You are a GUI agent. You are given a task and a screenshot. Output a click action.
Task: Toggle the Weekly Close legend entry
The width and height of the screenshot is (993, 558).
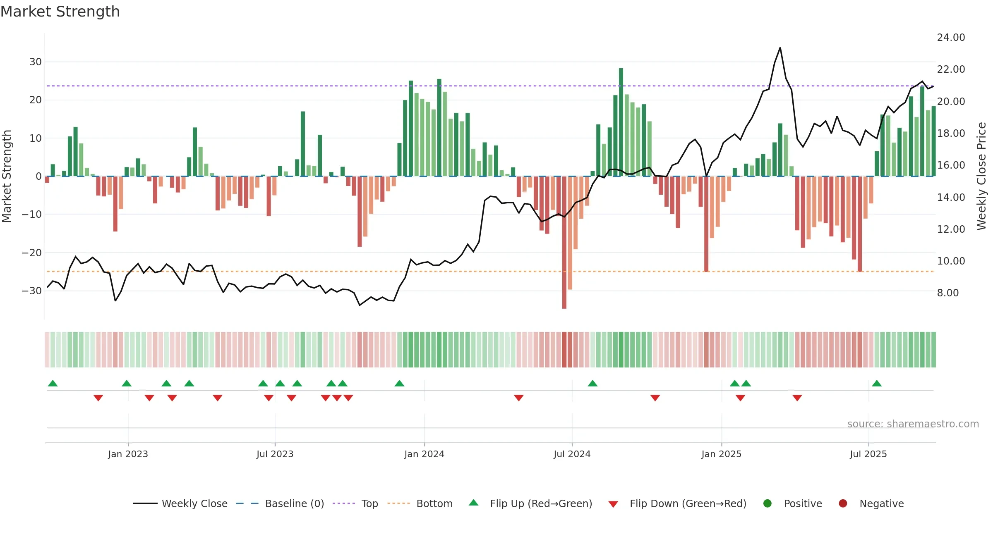[180, 503]
